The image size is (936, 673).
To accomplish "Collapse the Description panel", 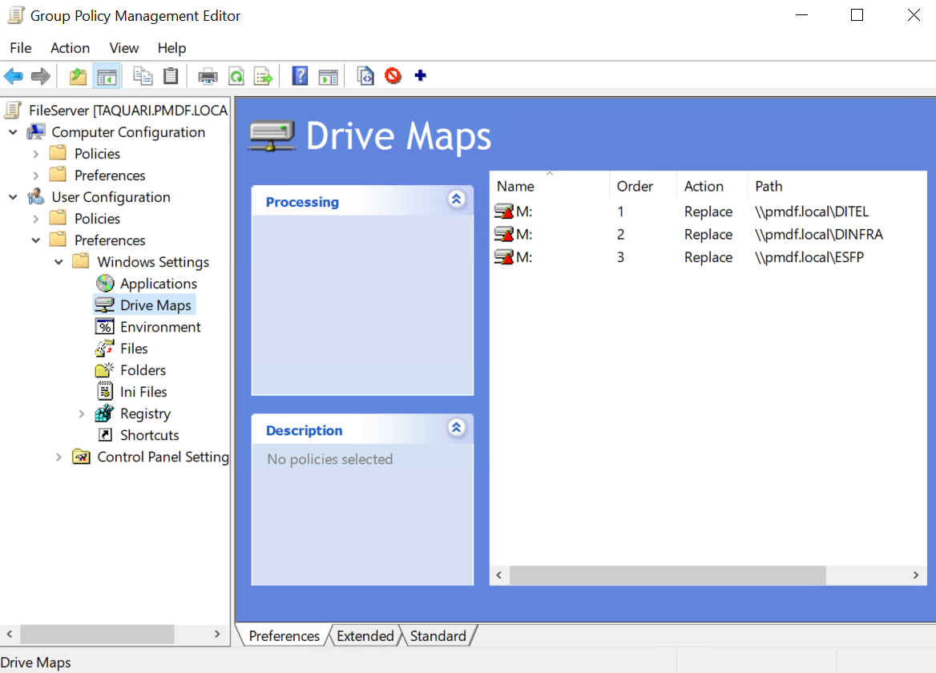I will pyautogui.click(x=457, y=428).
